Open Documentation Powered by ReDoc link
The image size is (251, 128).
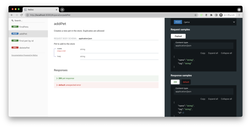(24, 55)
